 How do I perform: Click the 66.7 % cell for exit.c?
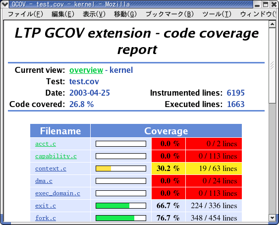pyautogui.click(x=168, y=206)
